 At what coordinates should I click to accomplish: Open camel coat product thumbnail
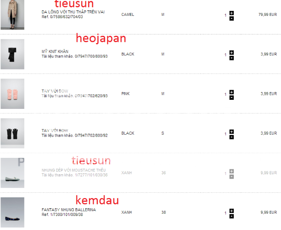pos(12,14)
